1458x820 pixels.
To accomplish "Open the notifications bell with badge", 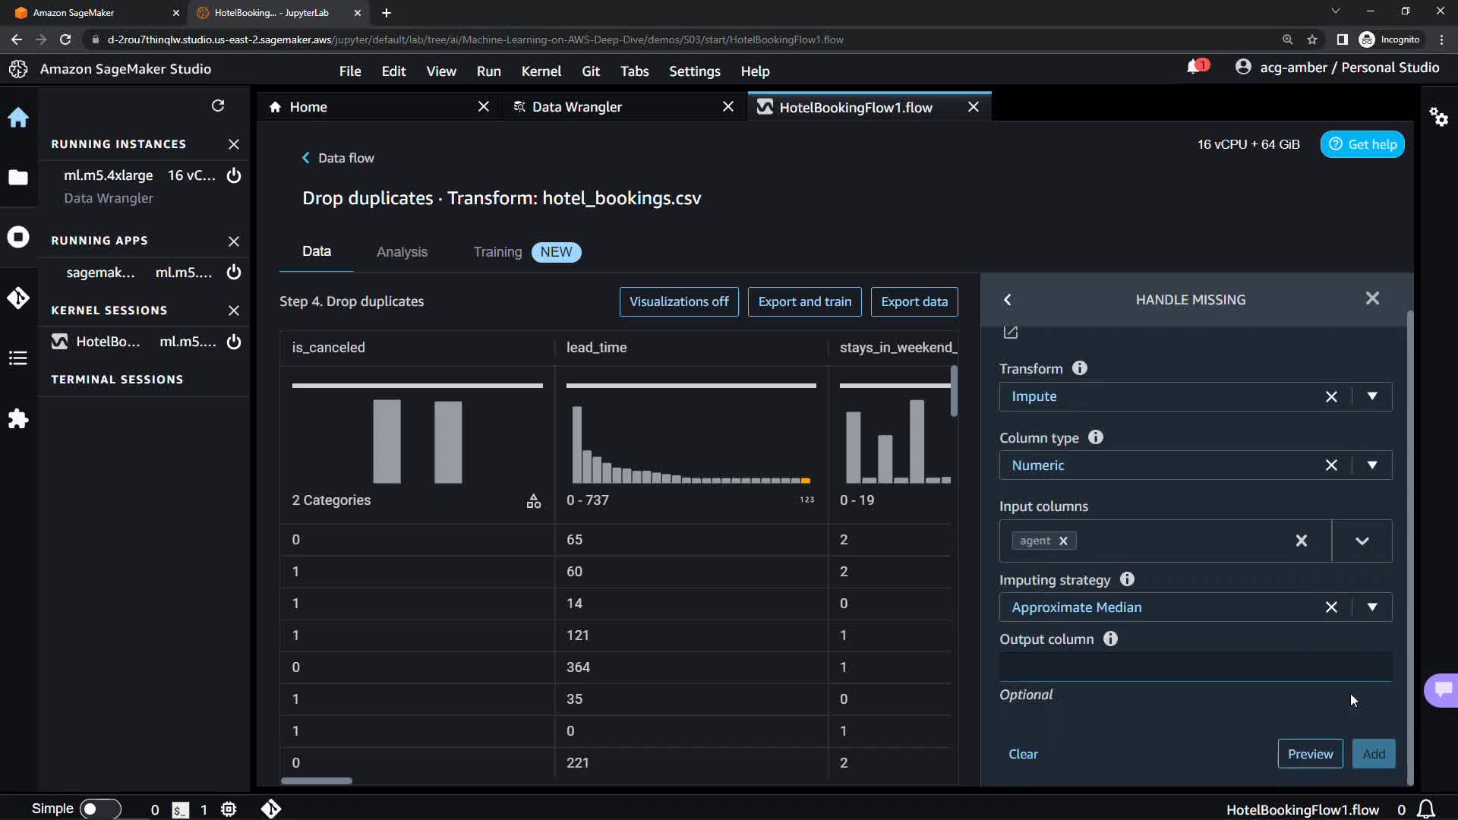I will pyautogui.click(x=1194, y=68).
